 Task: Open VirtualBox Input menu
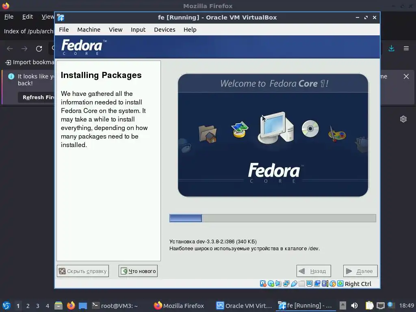(138, 30)
